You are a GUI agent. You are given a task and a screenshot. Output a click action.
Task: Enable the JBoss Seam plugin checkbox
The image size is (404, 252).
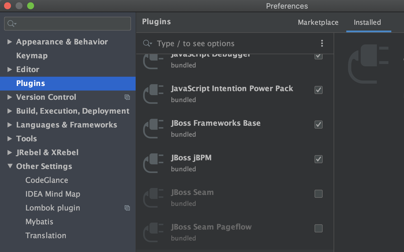click(319, 194)
